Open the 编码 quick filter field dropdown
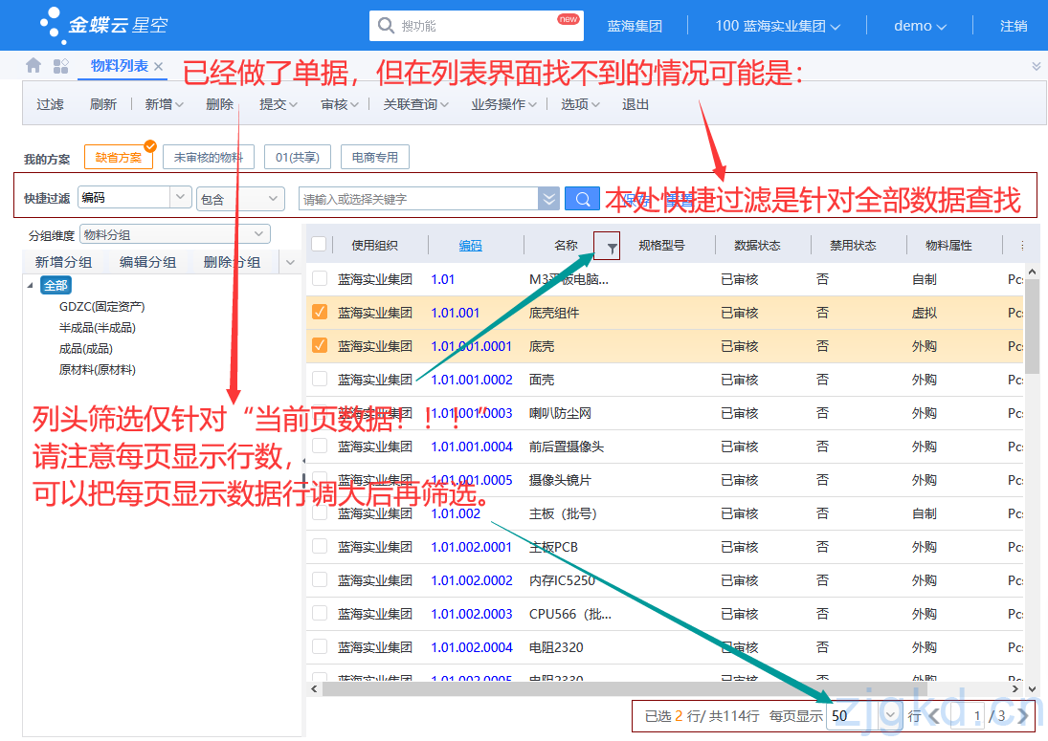1048x741 pixels. tap(180, 197)
